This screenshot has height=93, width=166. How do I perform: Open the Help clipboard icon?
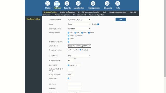click(117, 4)
